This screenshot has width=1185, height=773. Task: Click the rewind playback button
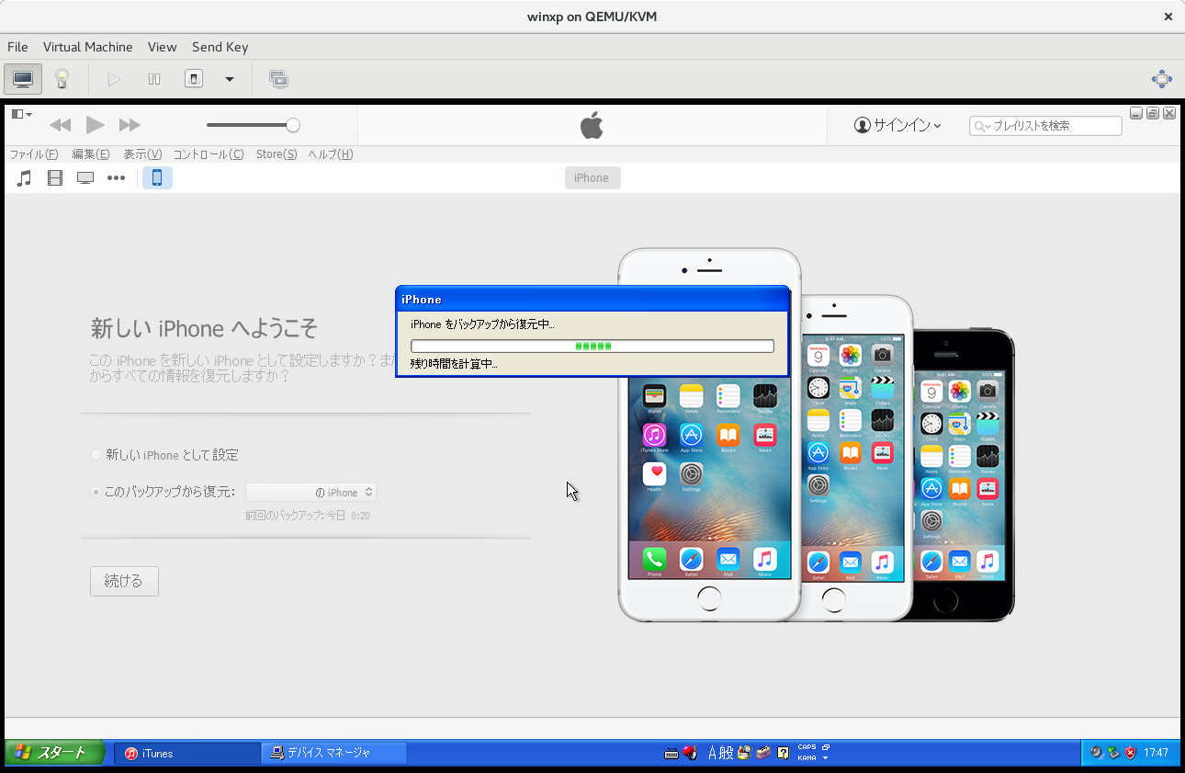tap(61, 125)
